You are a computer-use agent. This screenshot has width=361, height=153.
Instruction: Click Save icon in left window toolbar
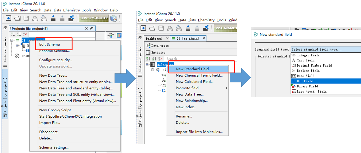point(26,18)
